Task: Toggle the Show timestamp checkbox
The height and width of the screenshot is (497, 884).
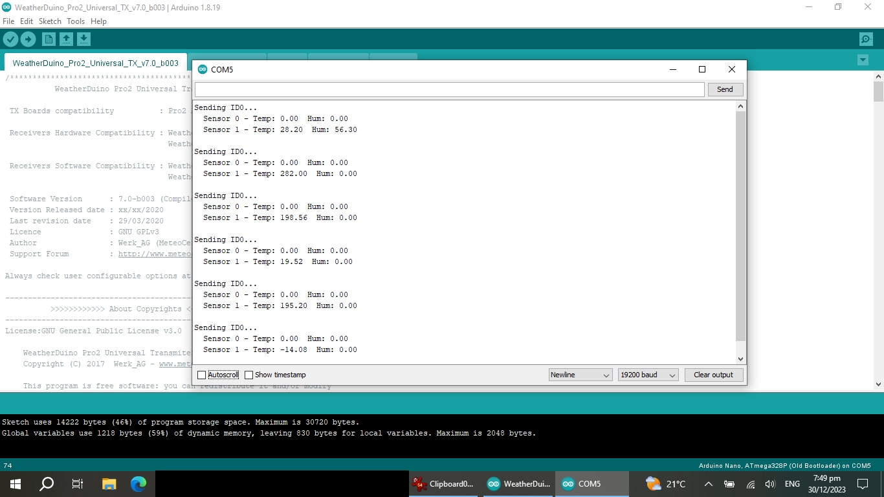Action: 249,375
